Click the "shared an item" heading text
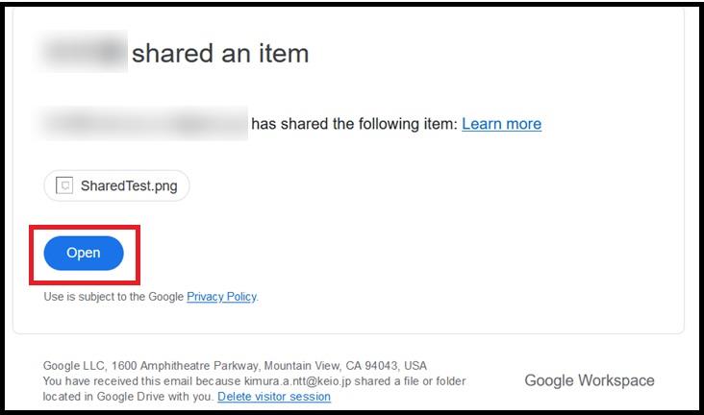704x415 pixels. [x=220, y=53]
